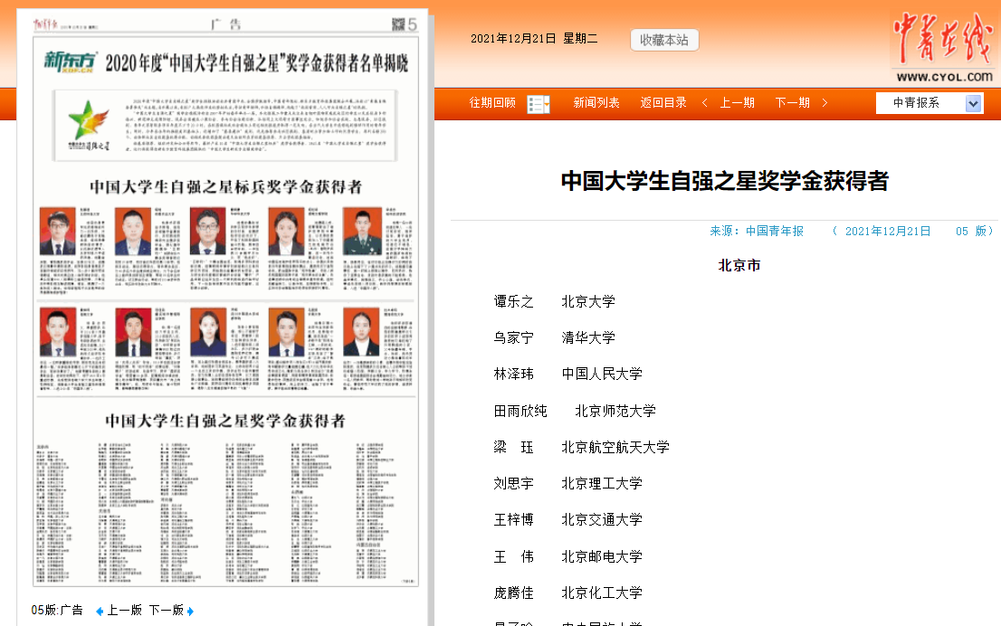This screenshot has height=626, width=1001.
Task: Go to next issue via 下一期
Action: point(792,103)
